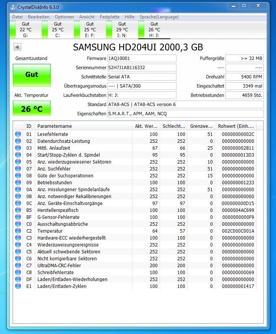
Task: Click status icon for misslungener Spindelanläufe
Action: [x=18, y=189]
